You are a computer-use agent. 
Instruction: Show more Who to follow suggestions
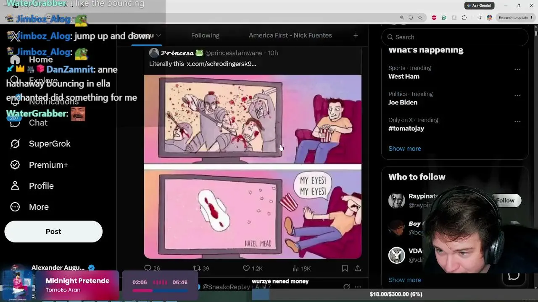point(405,280)
